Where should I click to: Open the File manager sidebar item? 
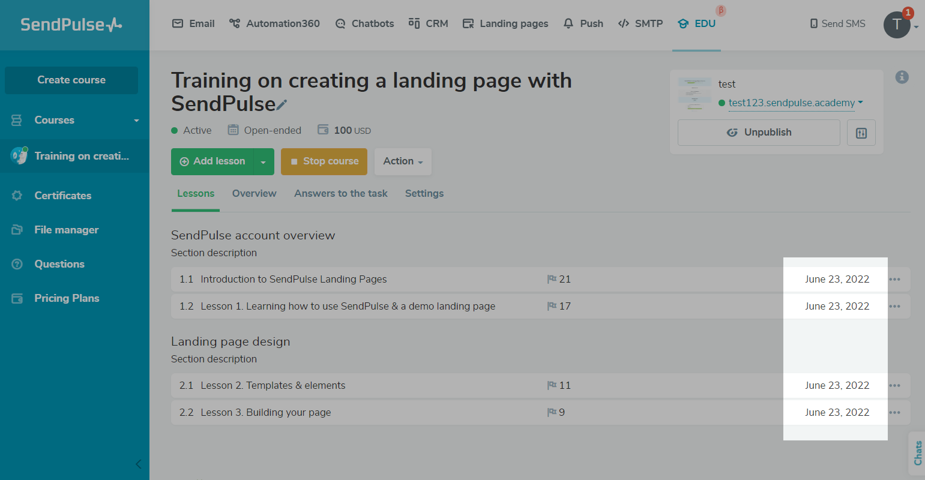66,230
